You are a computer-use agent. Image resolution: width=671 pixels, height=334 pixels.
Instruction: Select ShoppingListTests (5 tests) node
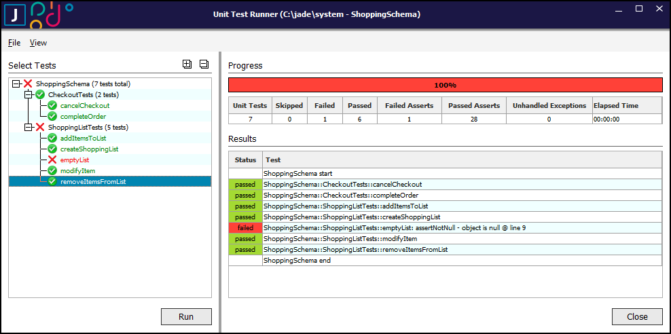[x=88, y=127]
